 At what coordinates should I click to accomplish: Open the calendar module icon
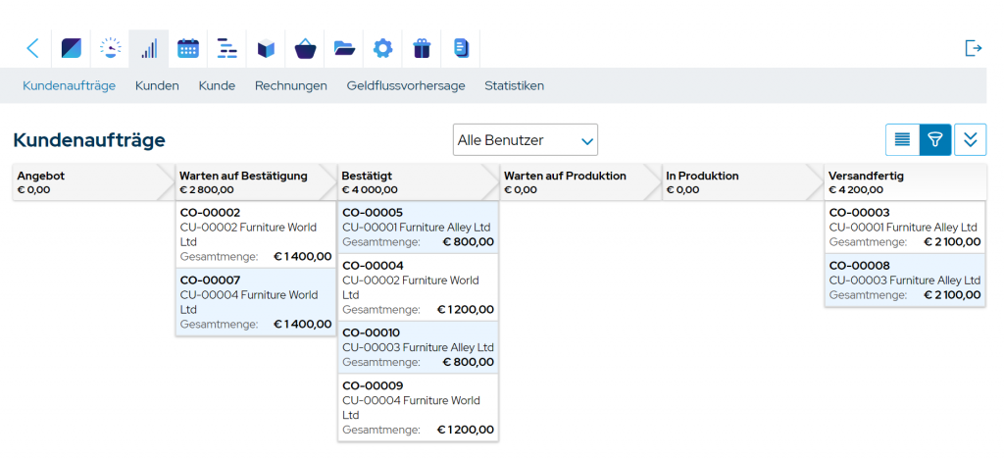pos(188,48)
